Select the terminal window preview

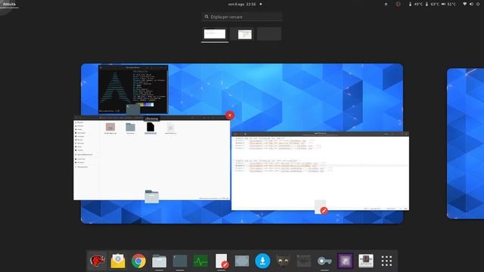(x=133, y=89)
